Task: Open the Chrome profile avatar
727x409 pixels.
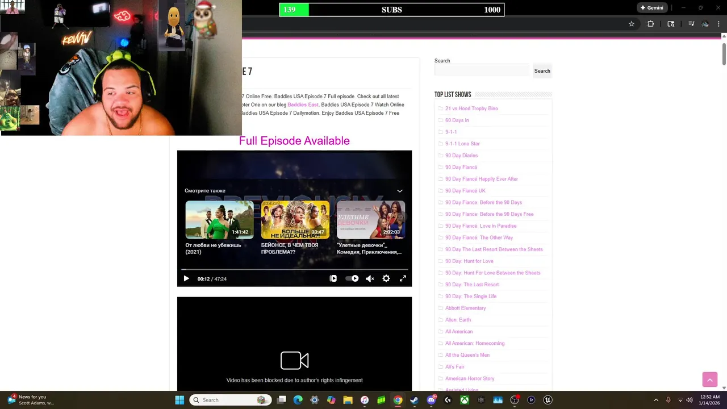Action: [705, 24]
